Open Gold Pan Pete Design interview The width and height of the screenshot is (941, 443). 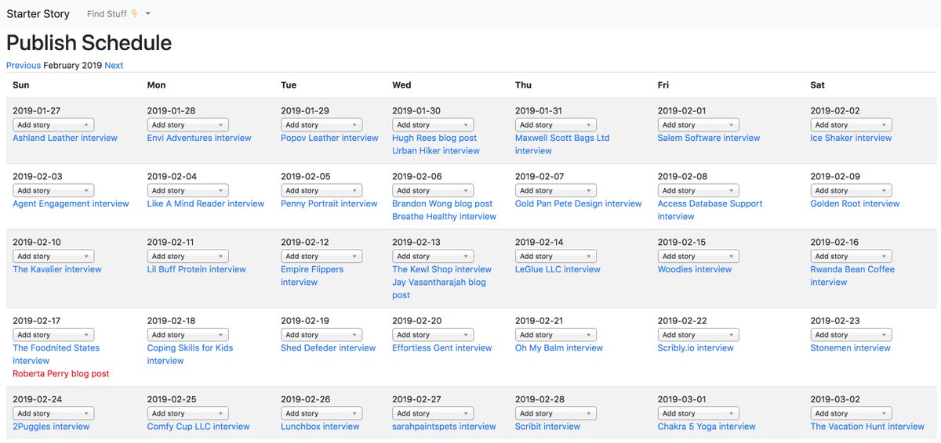(579, 203)
